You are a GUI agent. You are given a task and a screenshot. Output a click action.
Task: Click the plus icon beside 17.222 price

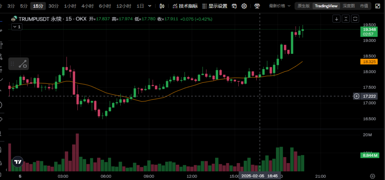click(356, 96)
